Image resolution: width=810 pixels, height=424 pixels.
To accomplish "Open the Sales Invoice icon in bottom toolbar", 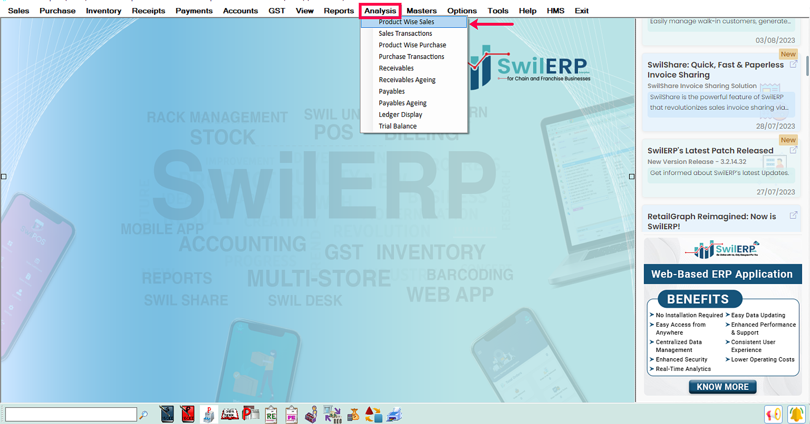I will [167, 414].
